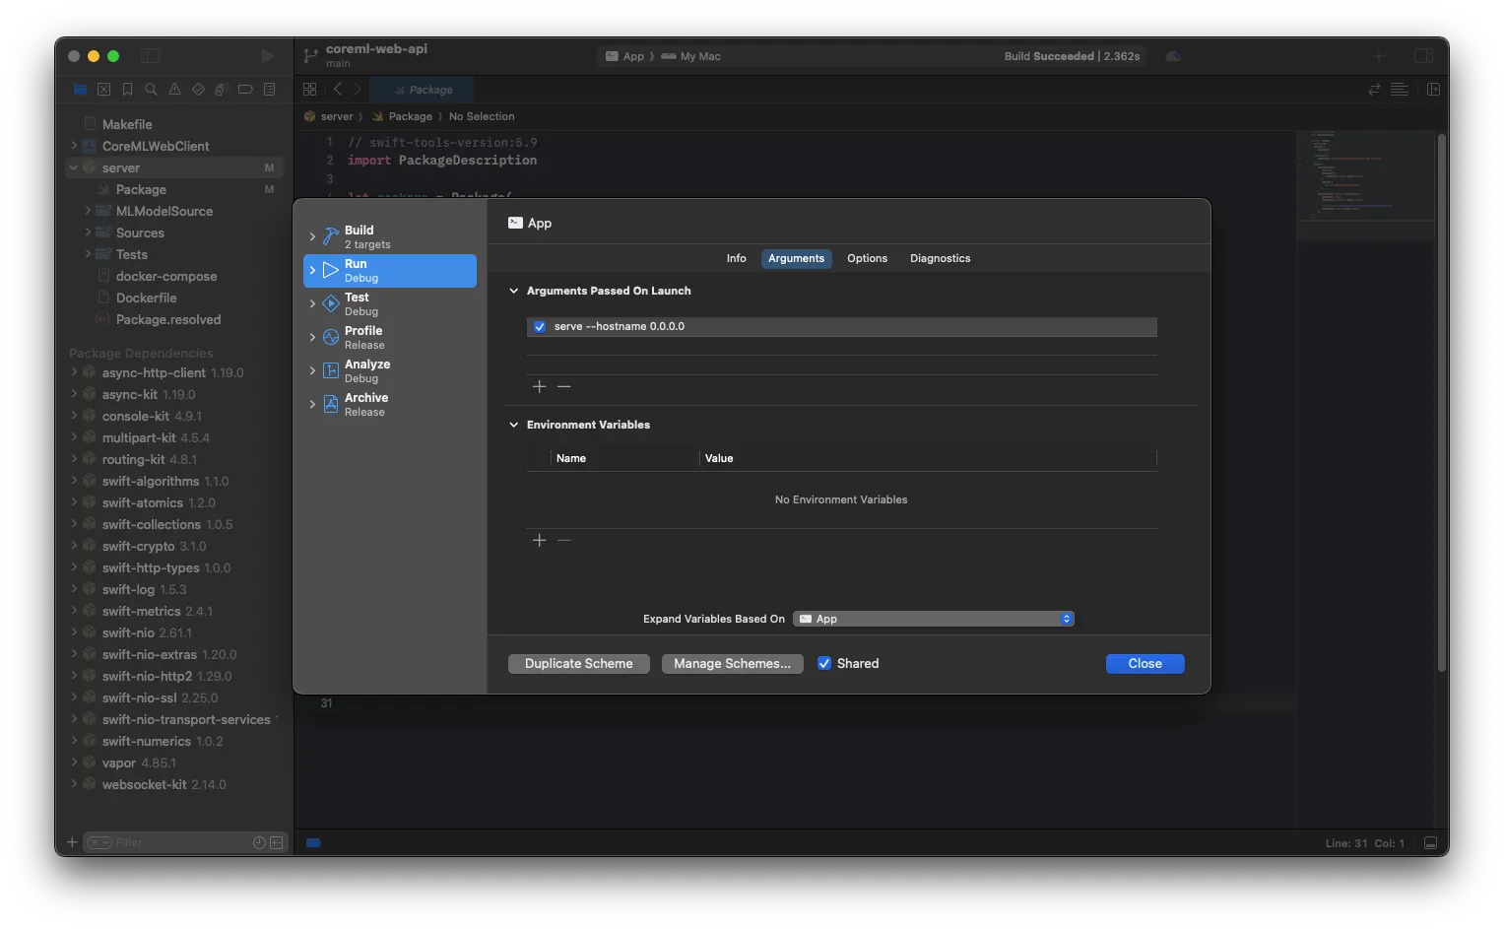1504x929 pixels.
Task: Open the Bookmark navigator icon
Action: (x=127, y=89)
